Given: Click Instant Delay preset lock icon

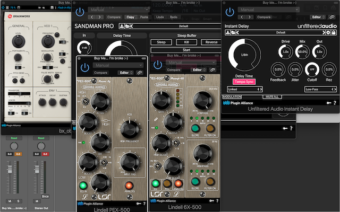Looking at the screenshot, I should (334, 32).
